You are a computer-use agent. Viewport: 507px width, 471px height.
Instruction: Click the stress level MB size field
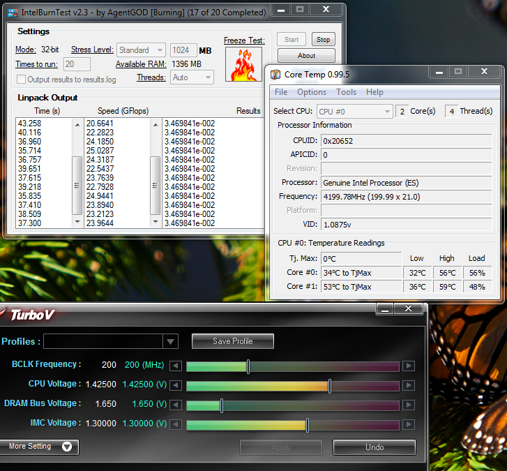click(x=183, y=50)
